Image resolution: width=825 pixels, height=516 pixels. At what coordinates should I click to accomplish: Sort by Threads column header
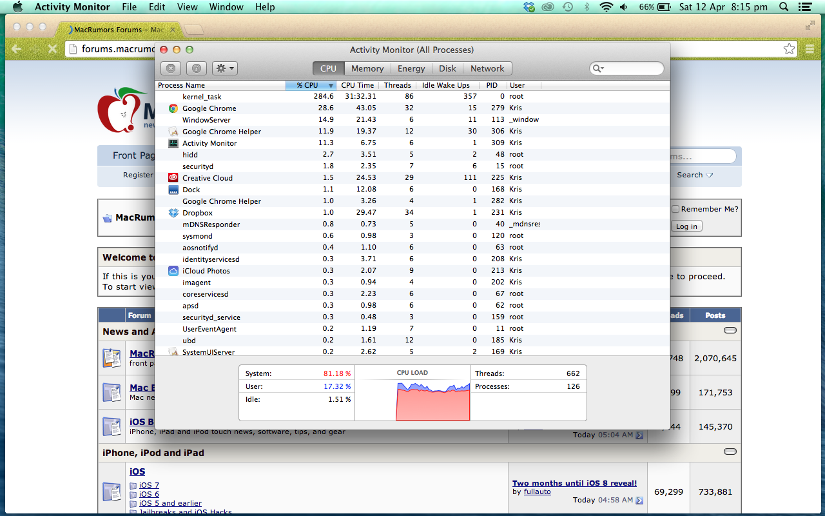click(398, 85)
